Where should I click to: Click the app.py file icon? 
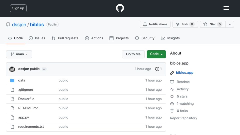[x=12, y=117]
